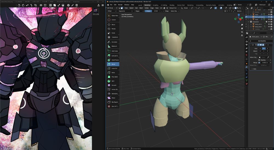
Task: Activate the Poly Build tool
Action: pyautogui.click(x=113, y=77)
